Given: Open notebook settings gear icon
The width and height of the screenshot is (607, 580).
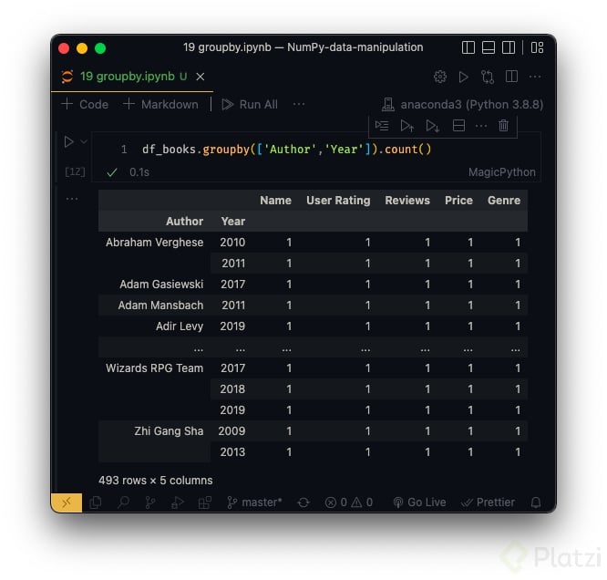Looking at the screenshot, I should [440, 77].
